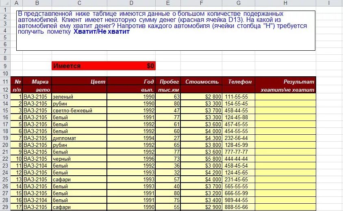This screenshot has width=343, height=211.
Task: Click the 'светло-бежевый' cell
Action: pos(79,110)
